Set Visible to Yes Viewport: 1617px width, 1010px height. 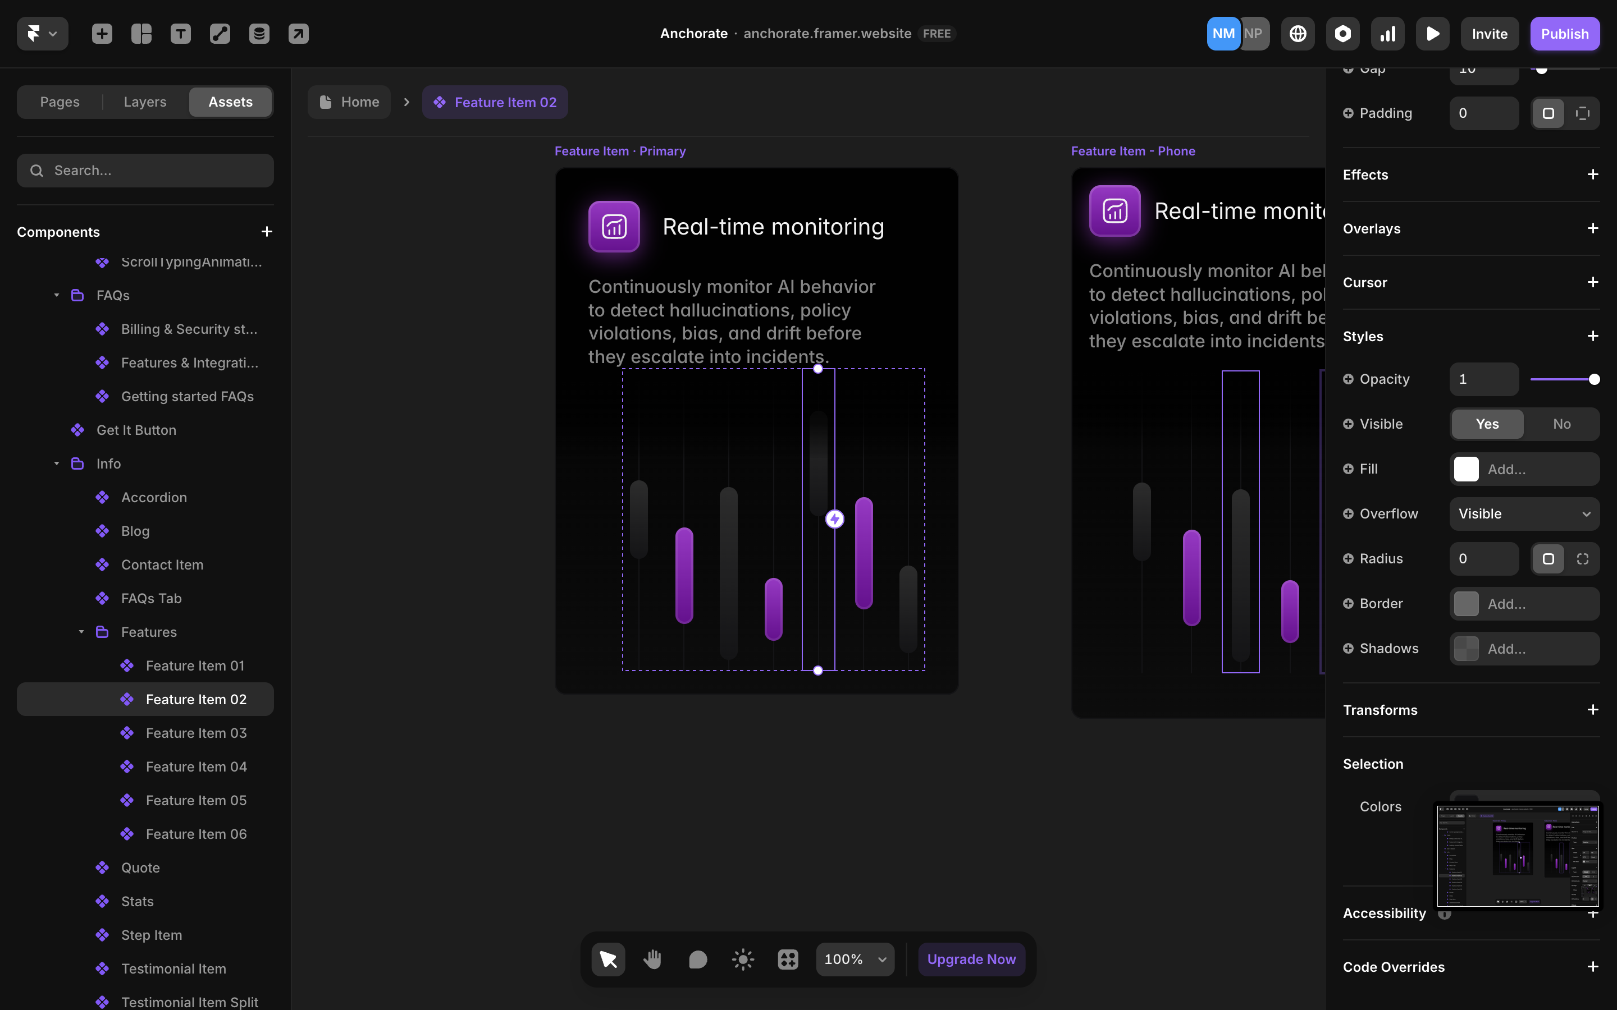point(1487,424)
